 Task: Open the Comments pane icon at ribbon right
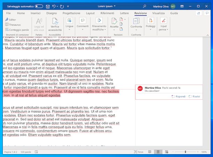point(207,13)
